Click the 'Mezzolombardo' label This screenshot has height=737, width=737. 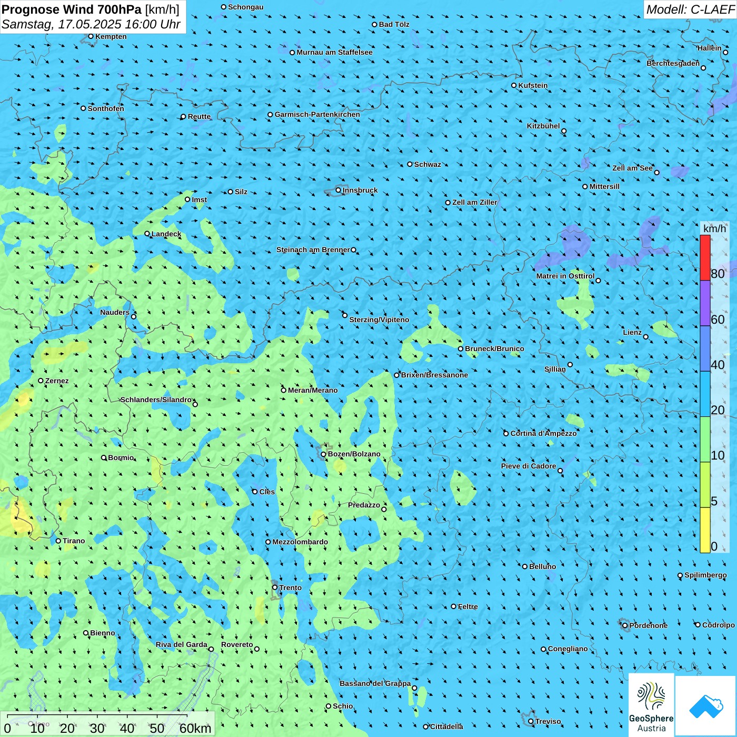pos(300,542)
